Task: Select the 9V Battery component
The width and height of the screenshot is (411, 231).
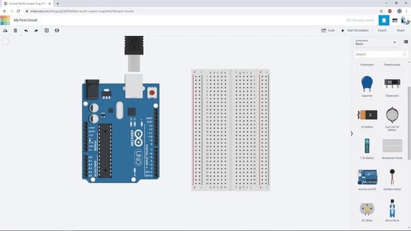Action: pos(367,117)
